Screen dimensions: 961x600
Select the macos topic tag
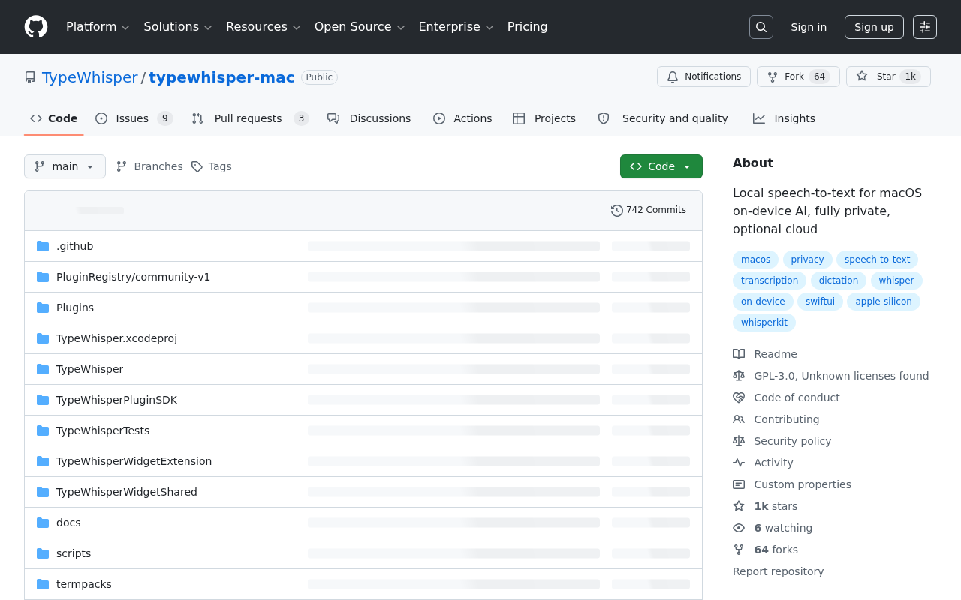click(755, 259)
